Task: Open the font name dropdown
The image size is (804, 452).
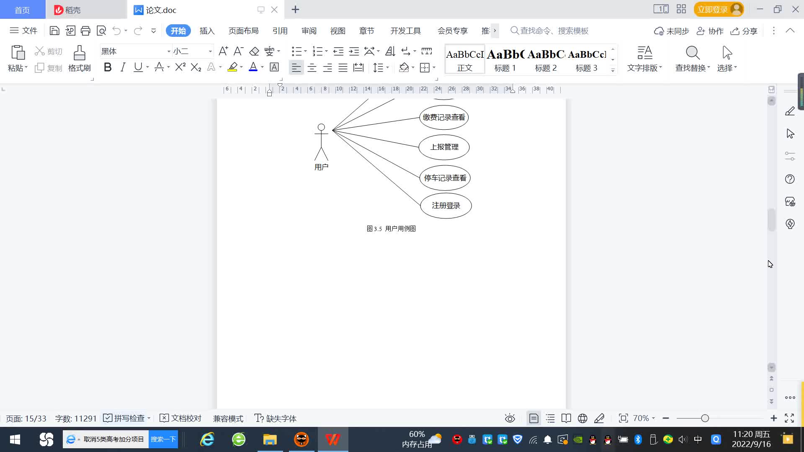Action: 169,51
